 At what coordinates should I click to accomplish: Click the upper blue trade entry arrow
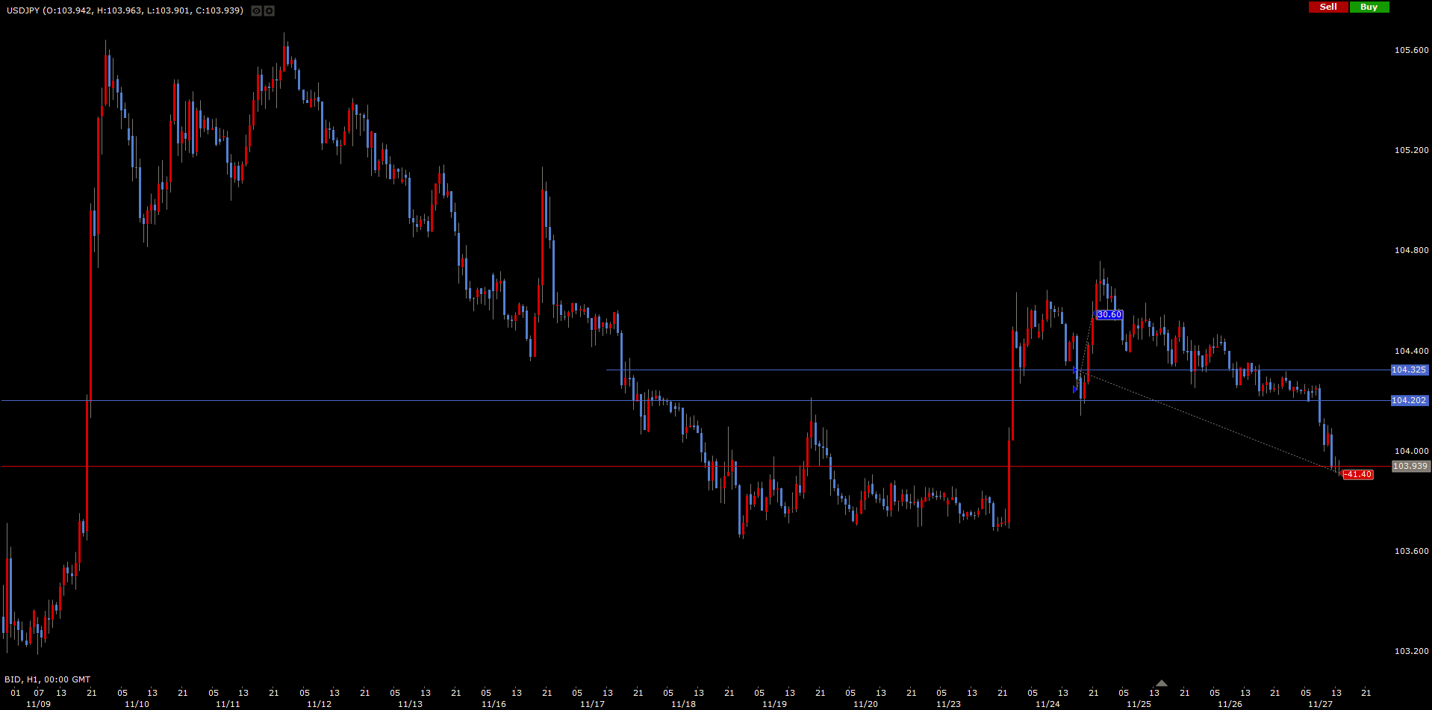1075,370
